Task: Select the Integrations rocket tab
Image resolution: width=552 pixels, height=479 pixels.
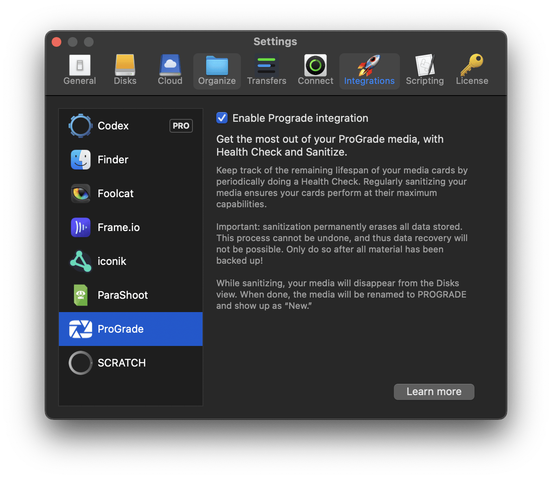Action: pos(369,70)
